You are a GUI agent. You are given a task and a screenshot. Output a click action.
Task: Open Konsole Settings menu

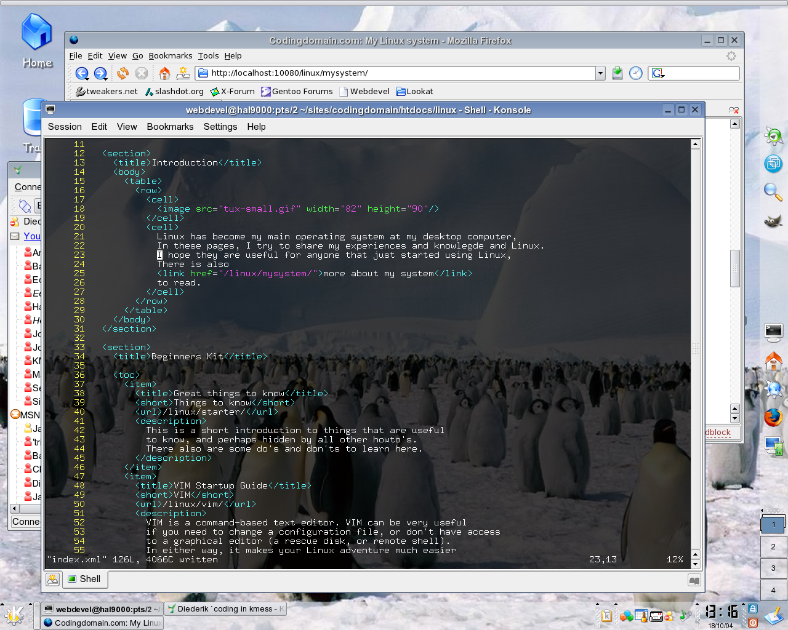click(x=220, y=127)
